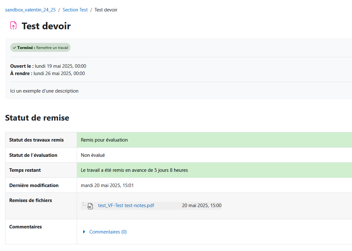
Task: Expand the Commentaires (0) triangle arrow
Action: click(x=84, y=232)
